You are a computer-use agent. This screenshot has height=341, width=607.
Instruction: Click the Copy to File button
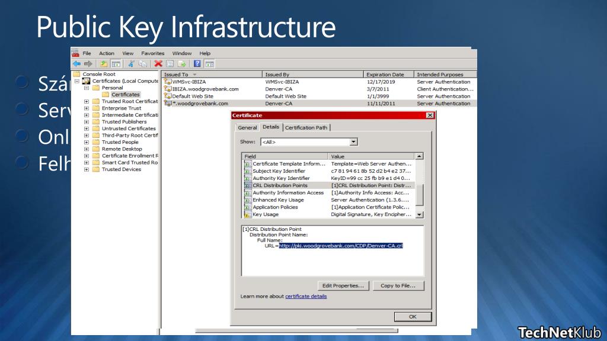pos(398,286)
